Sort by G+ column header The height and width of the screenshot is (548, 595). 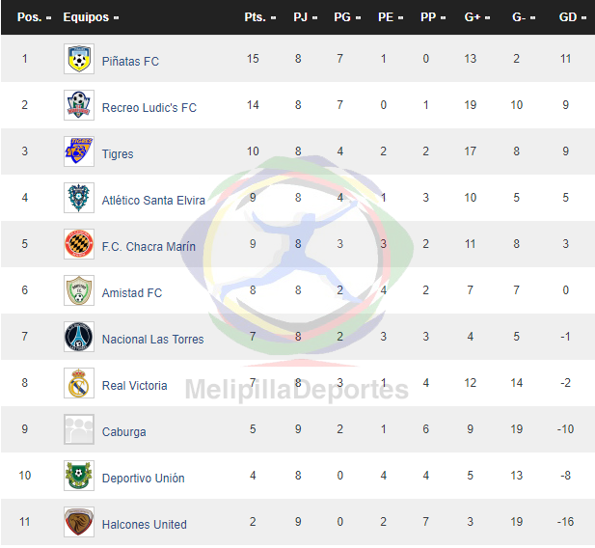(477, 17)
